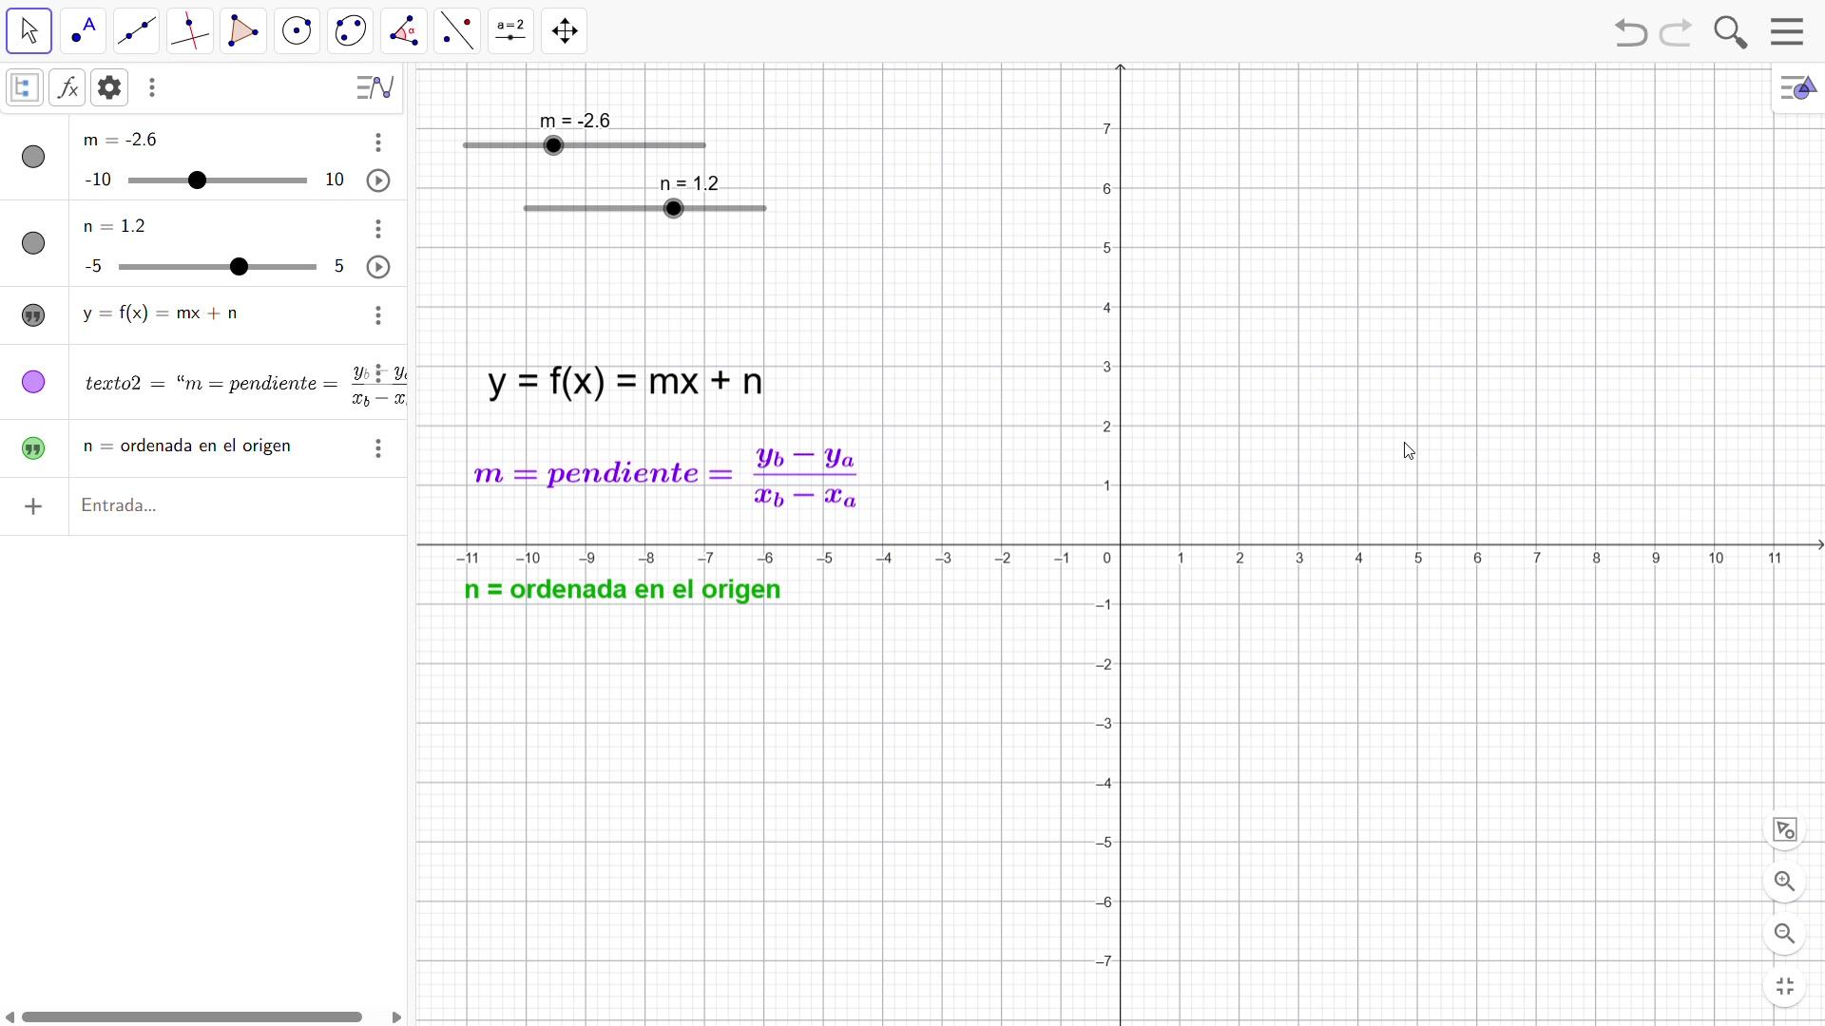Open more options for texto2 row
The width and height of the screenshot is (1825, 1026).
tap(378, 373)
